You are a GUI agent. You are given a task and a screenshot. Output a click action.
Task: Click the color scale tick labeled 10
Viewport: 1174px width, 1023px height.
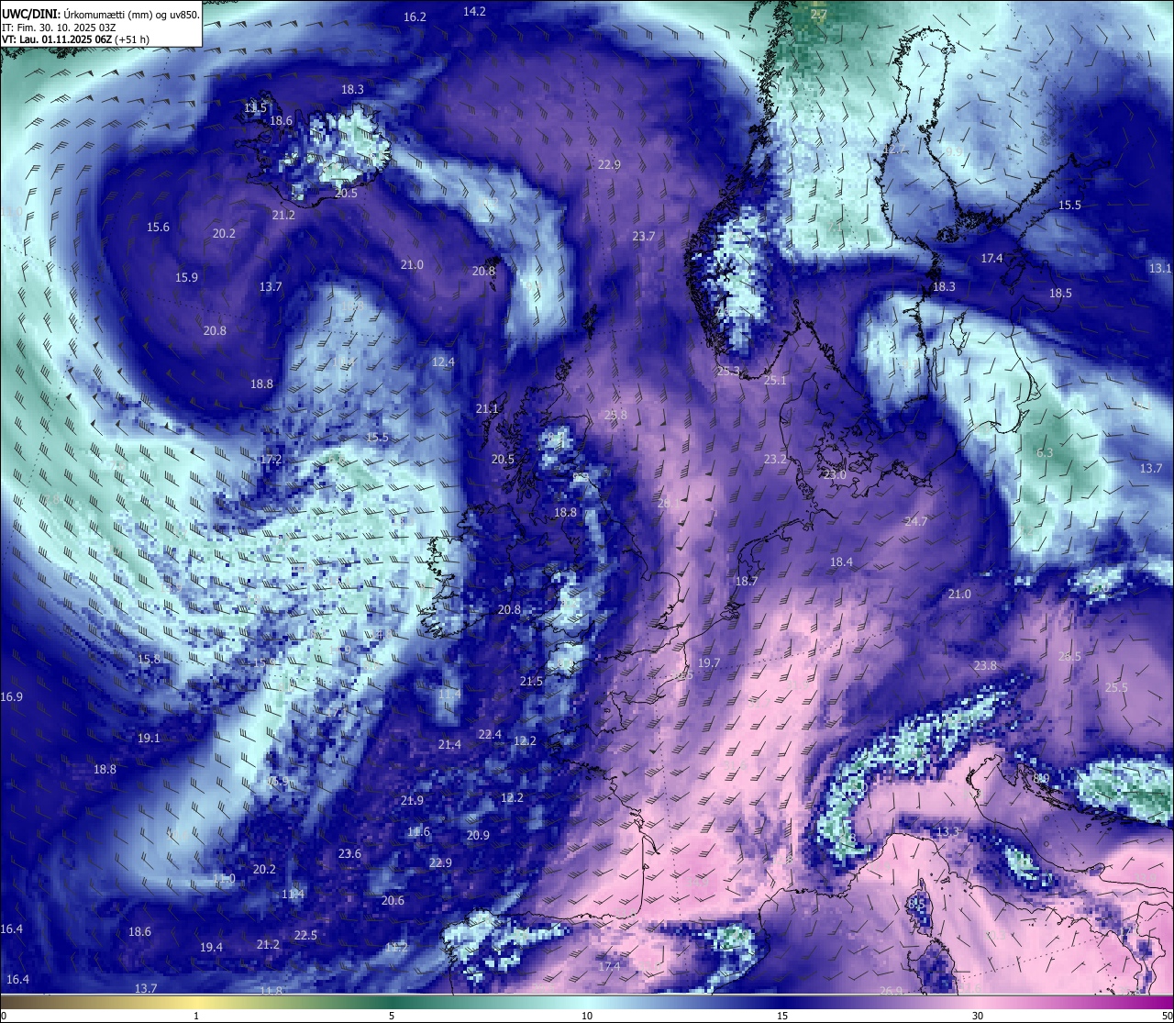coord(587,1016)
